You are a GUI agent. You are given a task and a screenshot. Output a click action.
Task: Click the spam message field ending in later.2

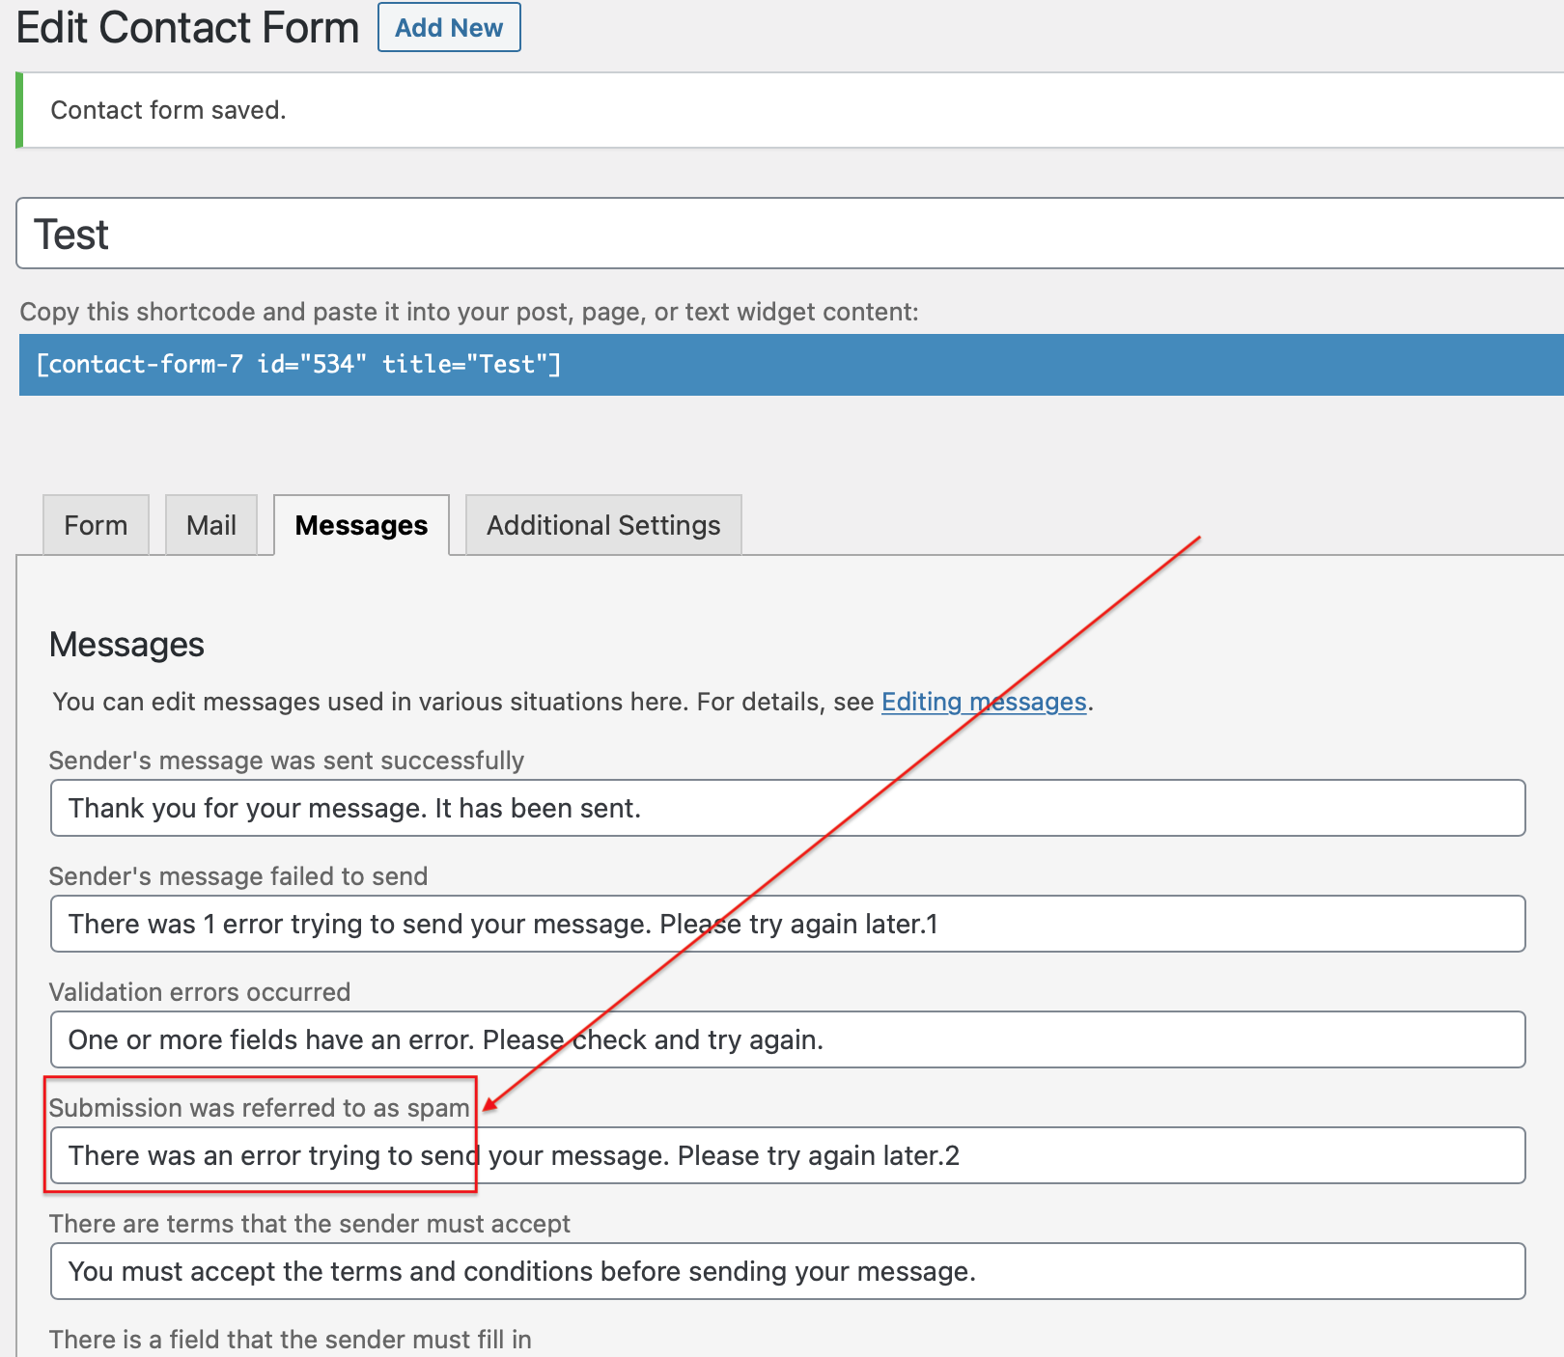click(x=787, y=1155)
